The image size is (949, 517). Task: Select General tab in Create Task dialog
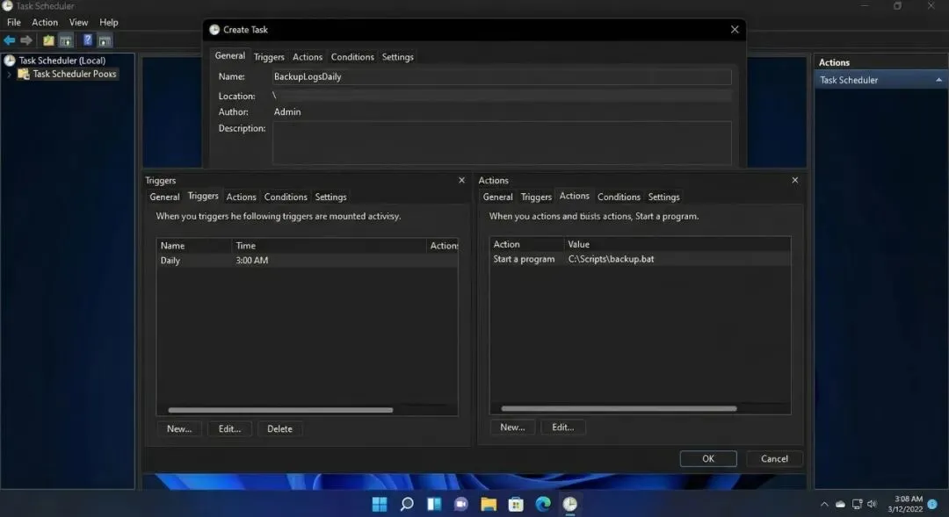click(x=230, y=55)
